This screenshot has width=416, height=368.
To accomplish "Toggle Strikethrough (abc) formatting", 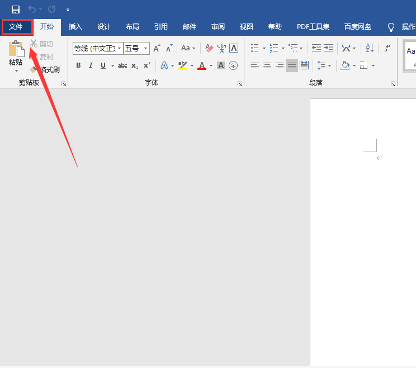I will pos(122,65).
